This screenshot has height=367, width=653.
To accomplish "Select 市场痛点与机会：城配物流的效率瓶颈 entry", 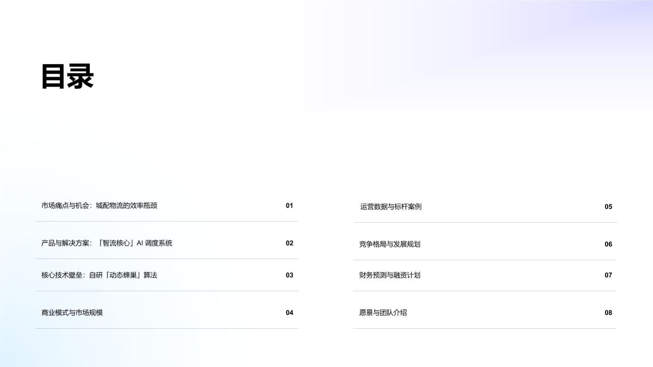I will (x=99, y=206).
